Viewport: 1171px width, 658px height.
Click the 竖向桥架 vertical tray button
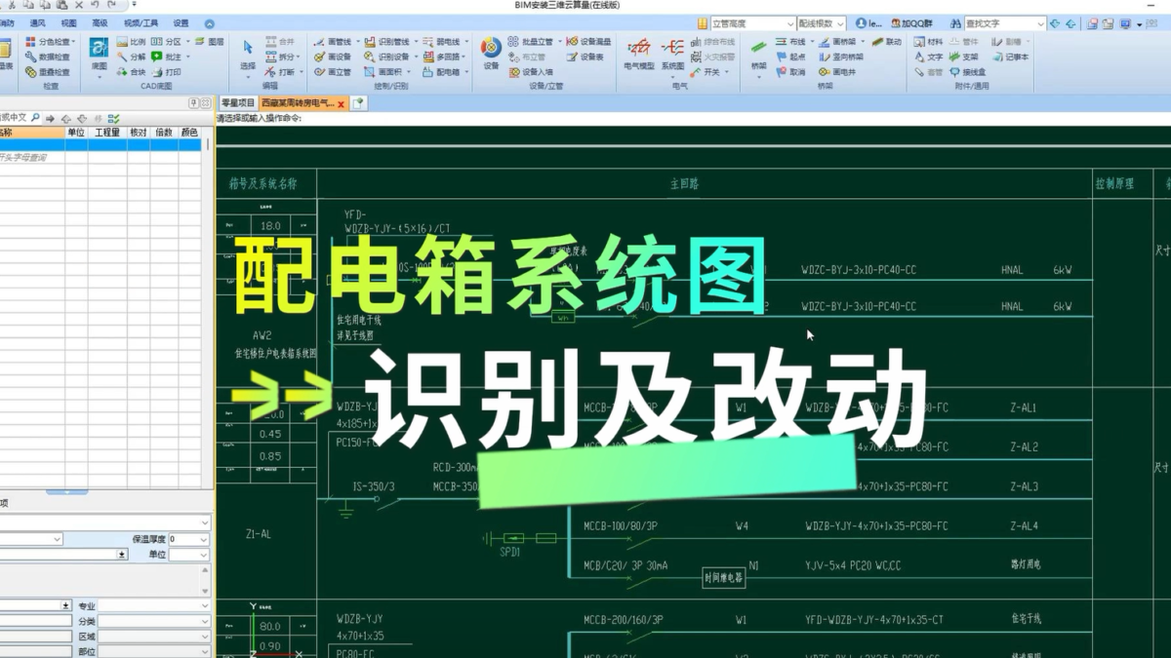pos(841,57)
